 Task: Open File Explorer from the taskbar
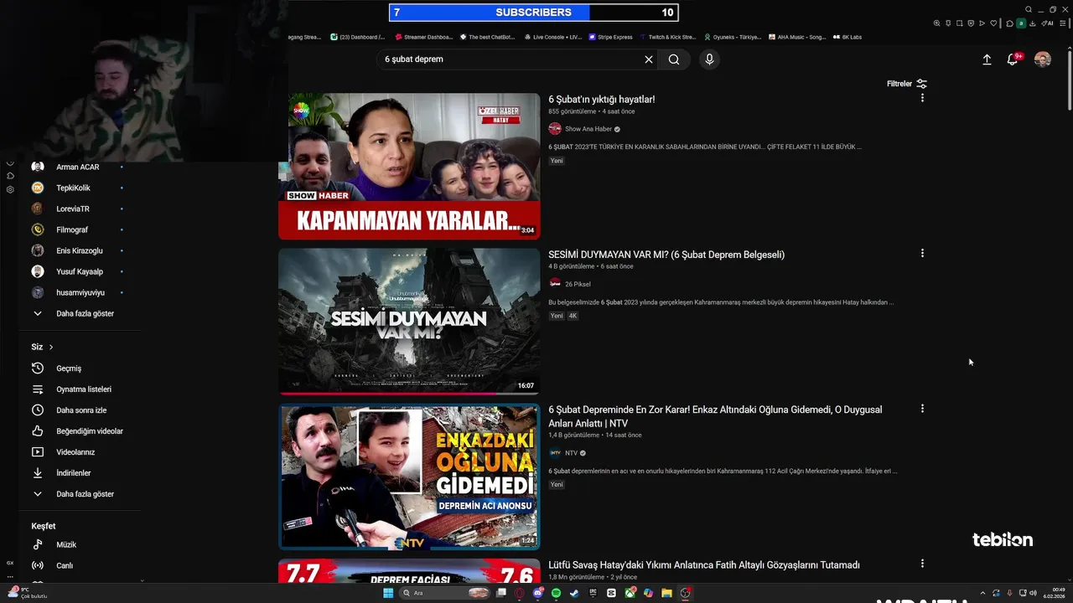coord(666,593)
